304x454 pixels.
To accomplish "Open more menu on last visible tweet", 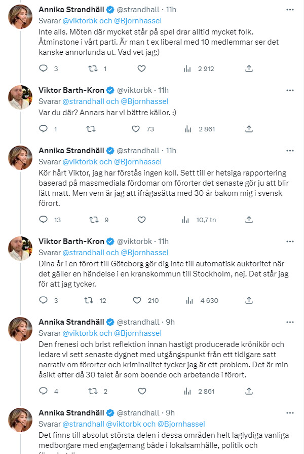I will 289,412.
